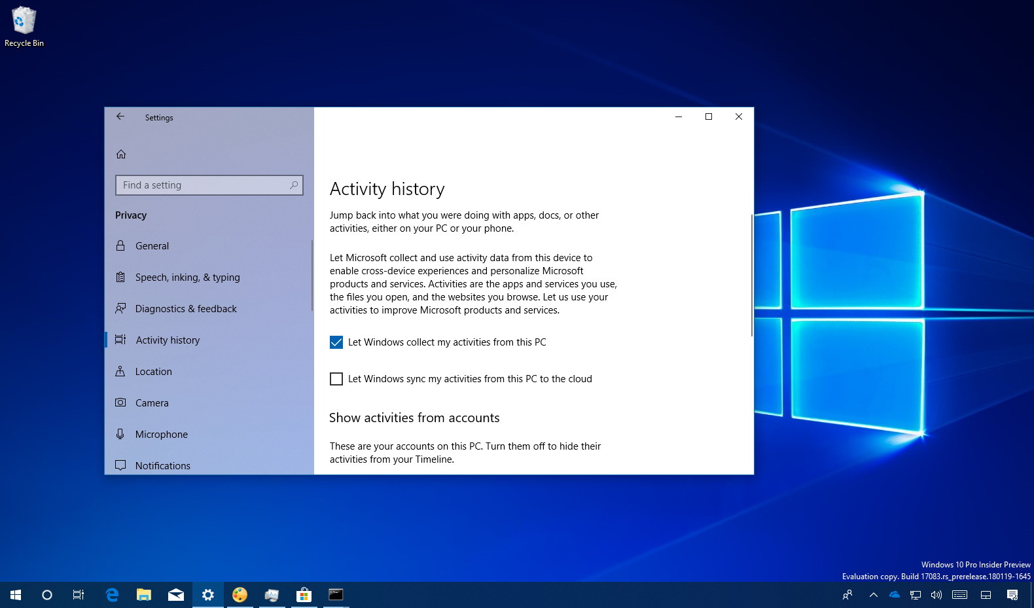Open the Recycle Bin desktop icon
This screenshot has height=608, width=1034.
pyautogui.click(x=24, y=27)
